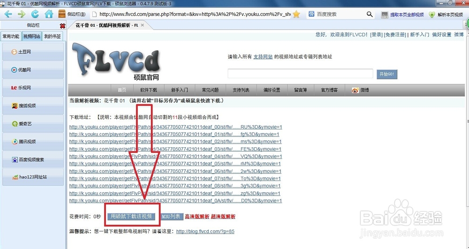The width and height of the screenshot is (469, 249).
Task: Switch to 我的书签 sidebar tab
Action: (53, 37)
